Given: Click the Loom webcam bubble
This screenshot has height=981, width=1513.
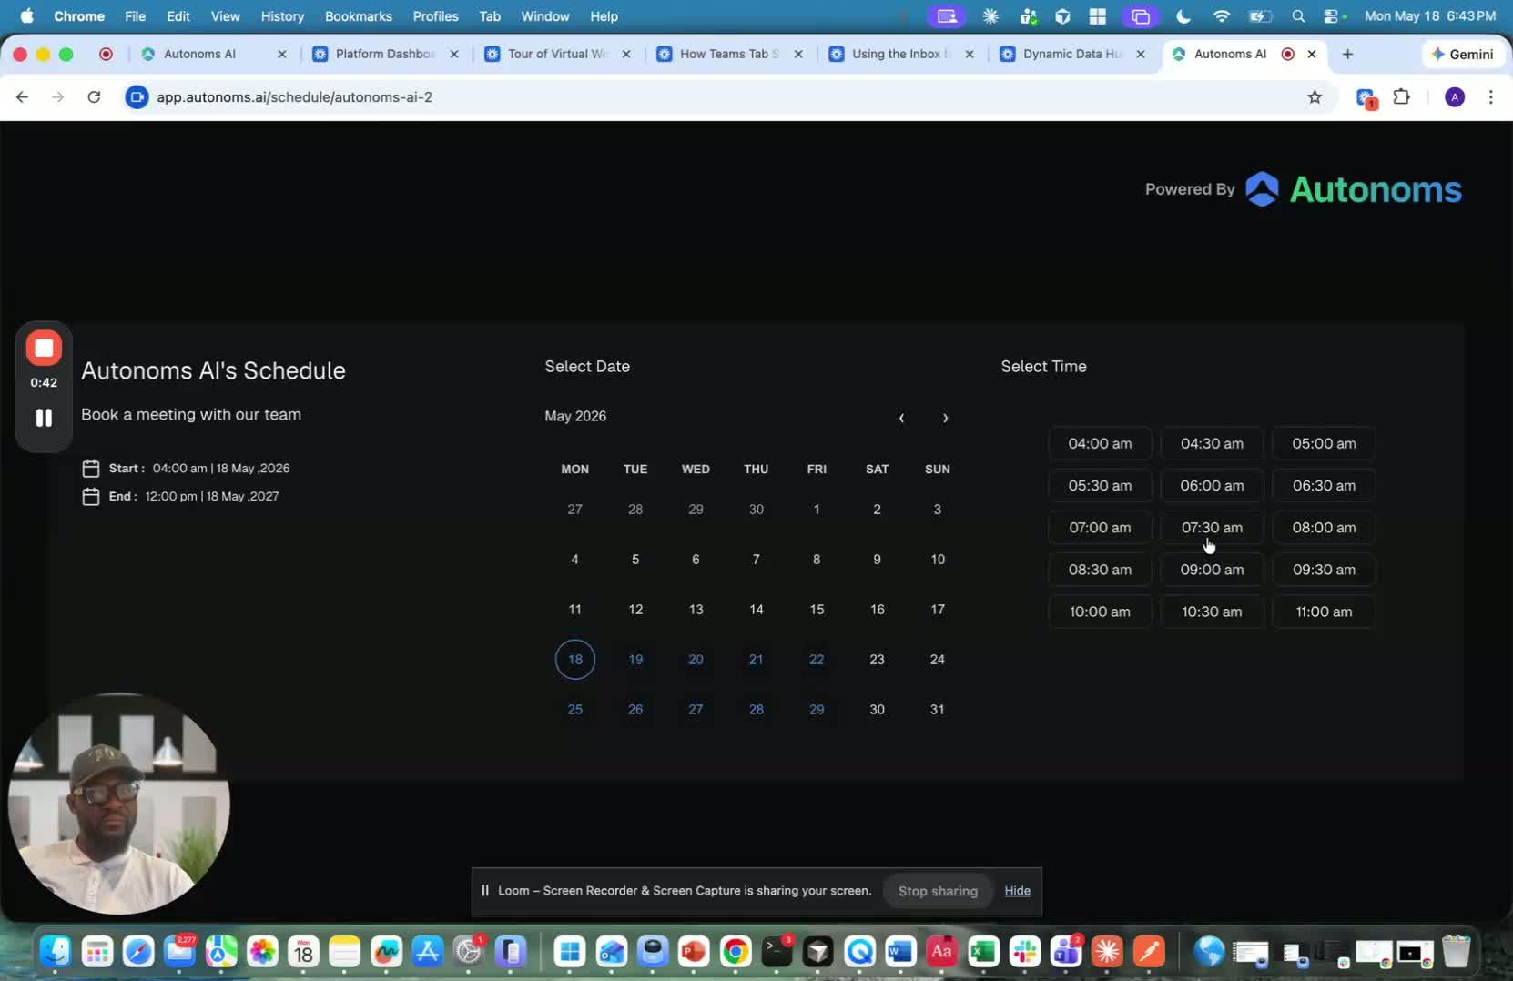Looking at the screenshot, I should [118, 804].
